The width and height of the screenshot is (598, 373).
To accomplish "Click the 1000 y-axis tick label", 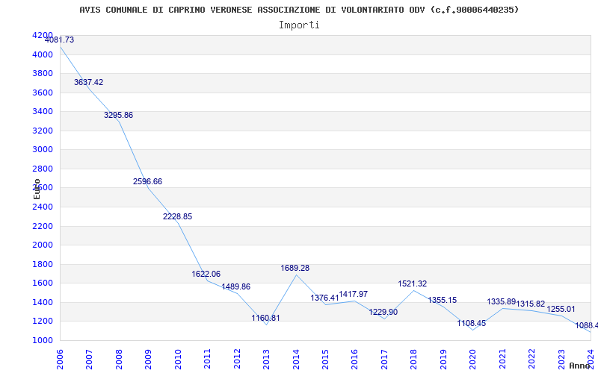I will 43,340.
